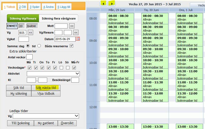
Task: Switch to the 2 ÖB tab
Action: click(22, 7)
